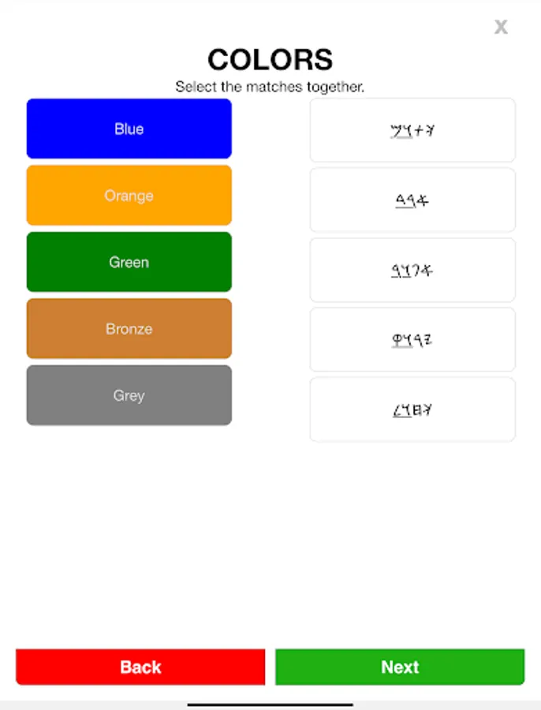Tap the fourth script word card
Viewport: 541px width, 710px height.
coord(412,340)
